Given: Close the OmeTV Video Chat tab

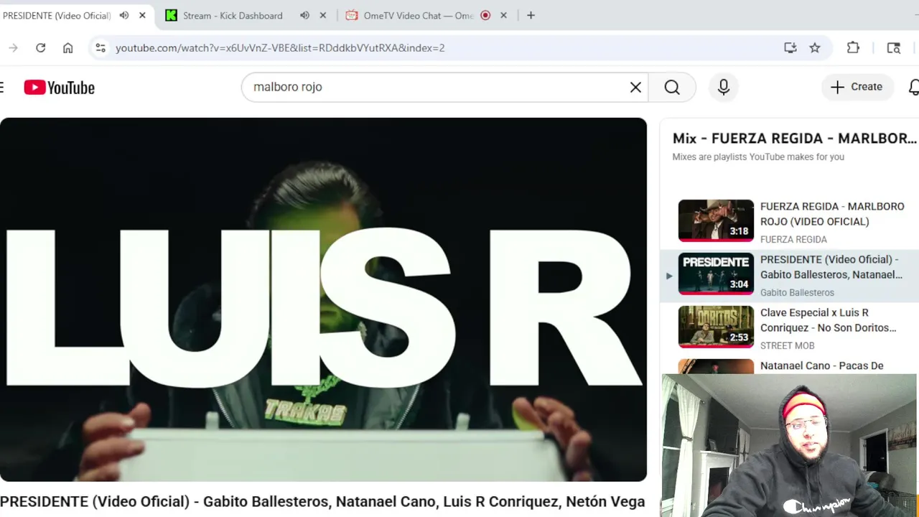Looking at the screenshot, I should click(503, 15).
